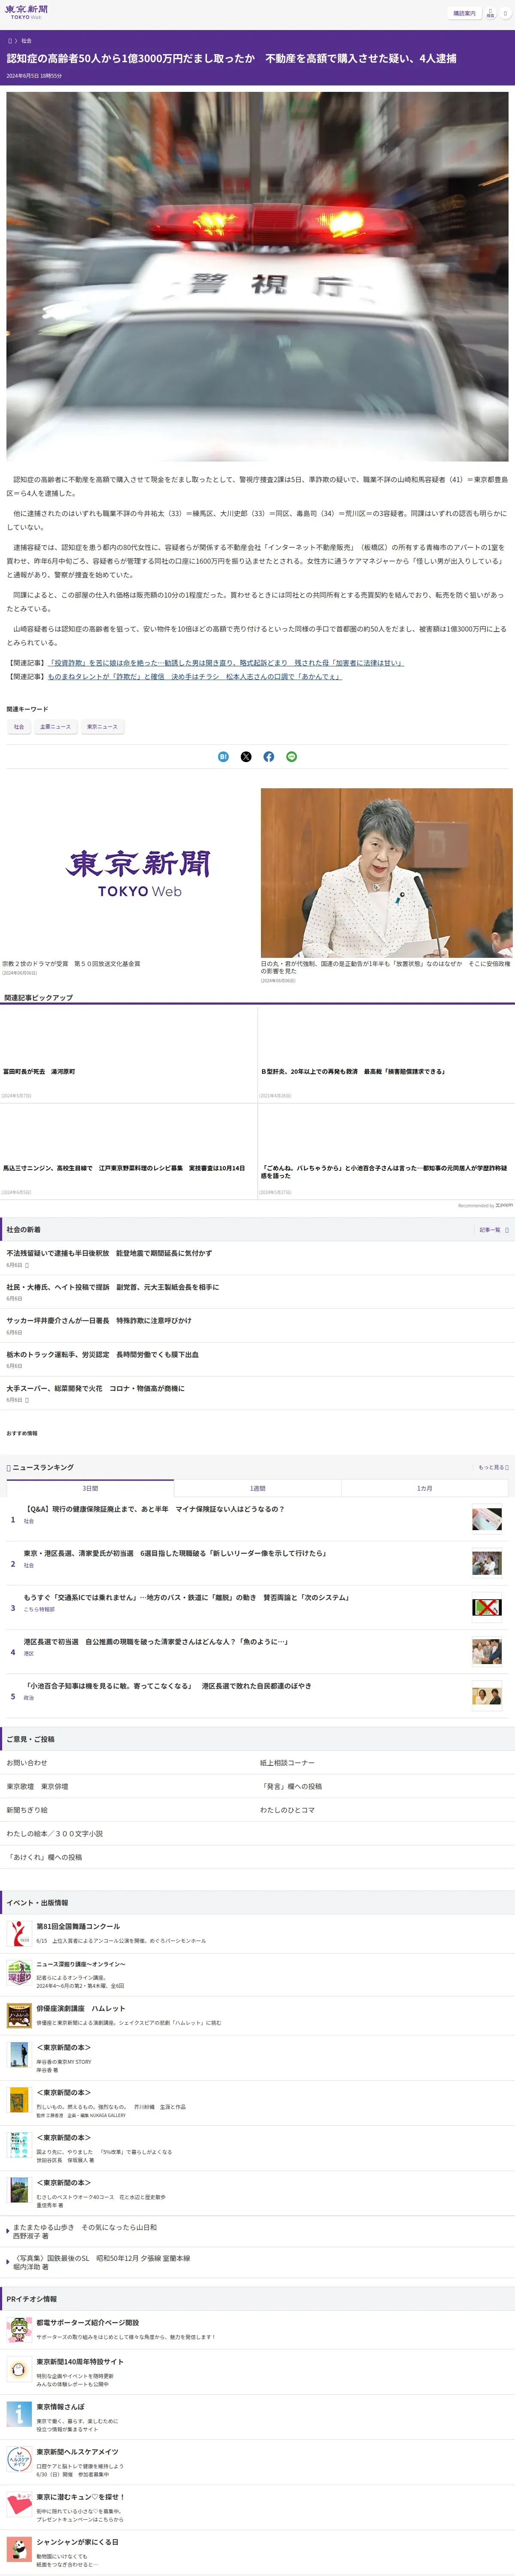Viewport: 515px width, 2576px height.
Task: Share article on LINE icon
Action: pyautogui.click(x=292, y=757)
